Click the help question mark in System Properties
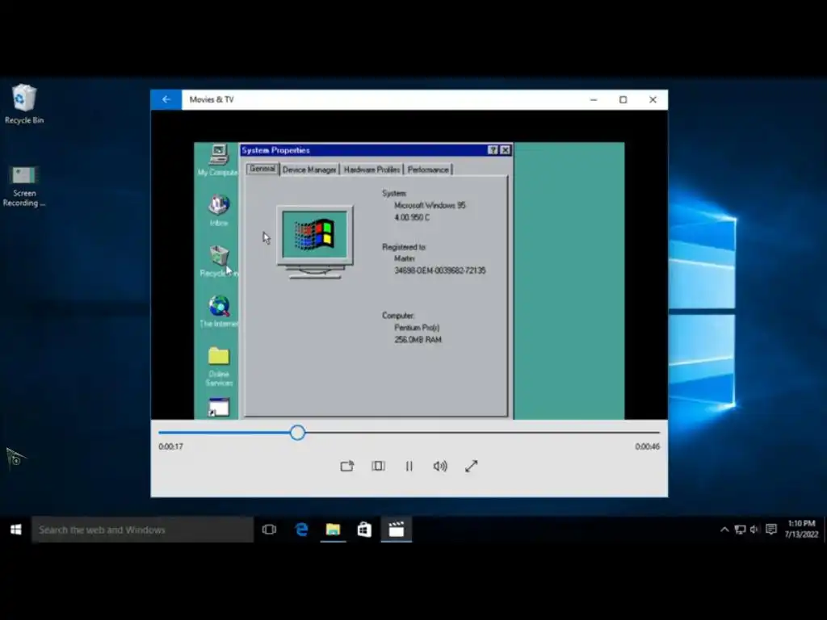Screen dimensions: 827x620 coord(493,150)
